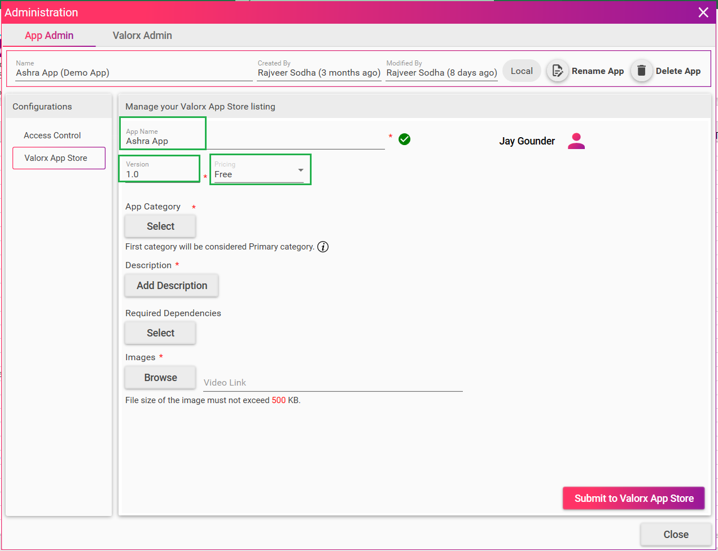Click the Jay Gounder name text
The width and height of the screenshot is (718, 551).
tap(527, 141)
